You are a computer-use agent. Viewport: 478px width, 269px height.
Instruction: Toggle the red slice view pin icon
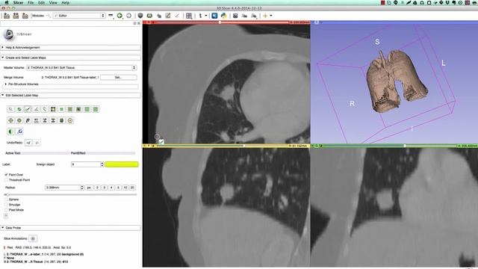pos(145,22)
